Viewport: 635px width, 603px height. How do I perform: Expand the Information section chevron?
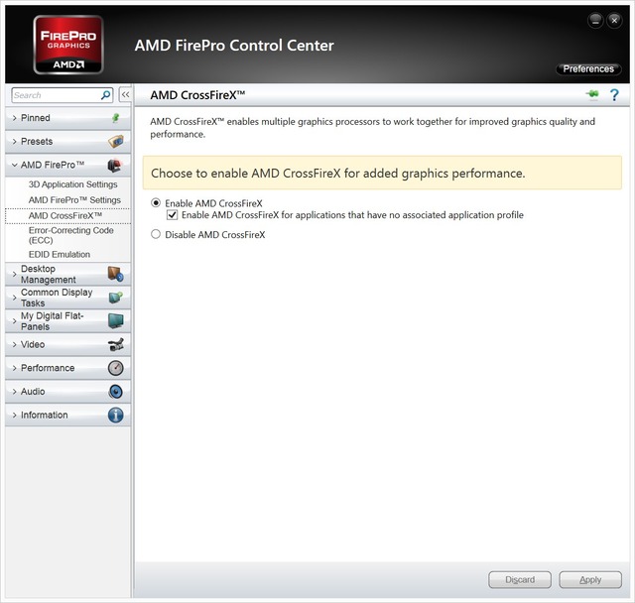click(14, 415)
